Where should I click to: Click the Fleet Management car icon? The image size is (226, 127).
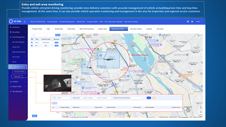(x=11, y=37)
